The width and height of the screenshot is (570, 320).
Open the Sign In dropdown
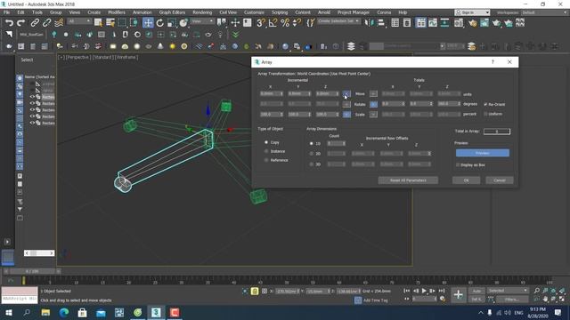472,12
